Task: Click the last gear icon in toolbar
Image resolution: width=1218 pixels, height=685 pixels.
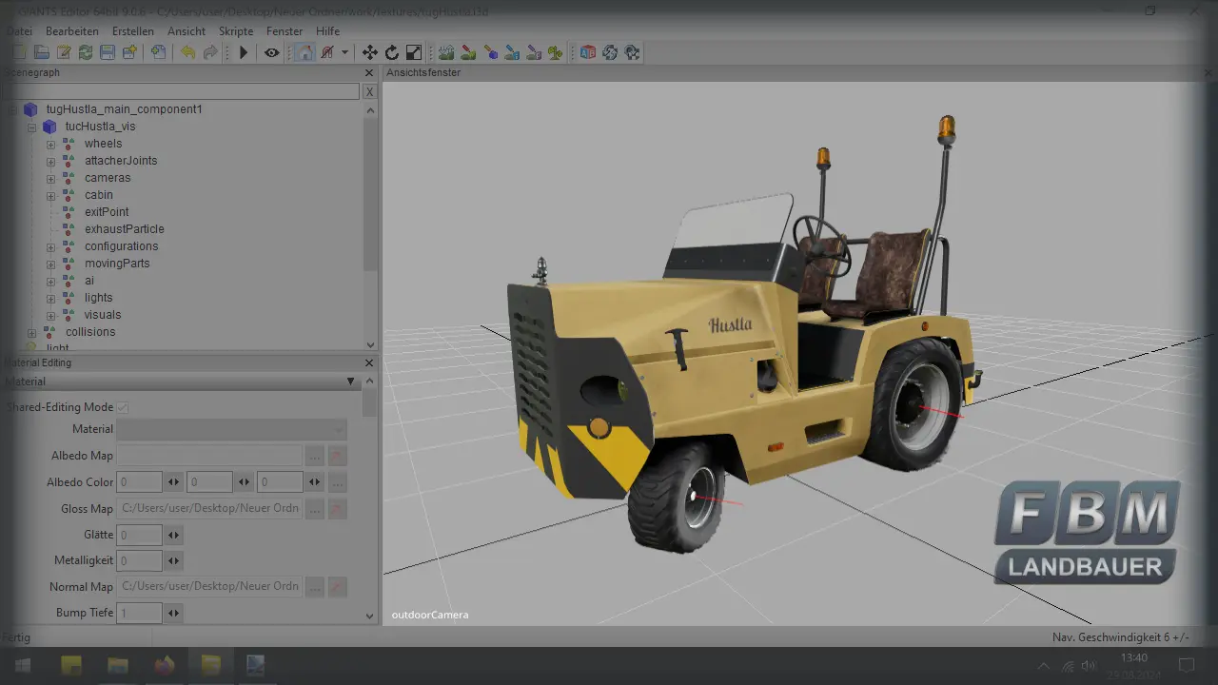Action: coord(633,52)
